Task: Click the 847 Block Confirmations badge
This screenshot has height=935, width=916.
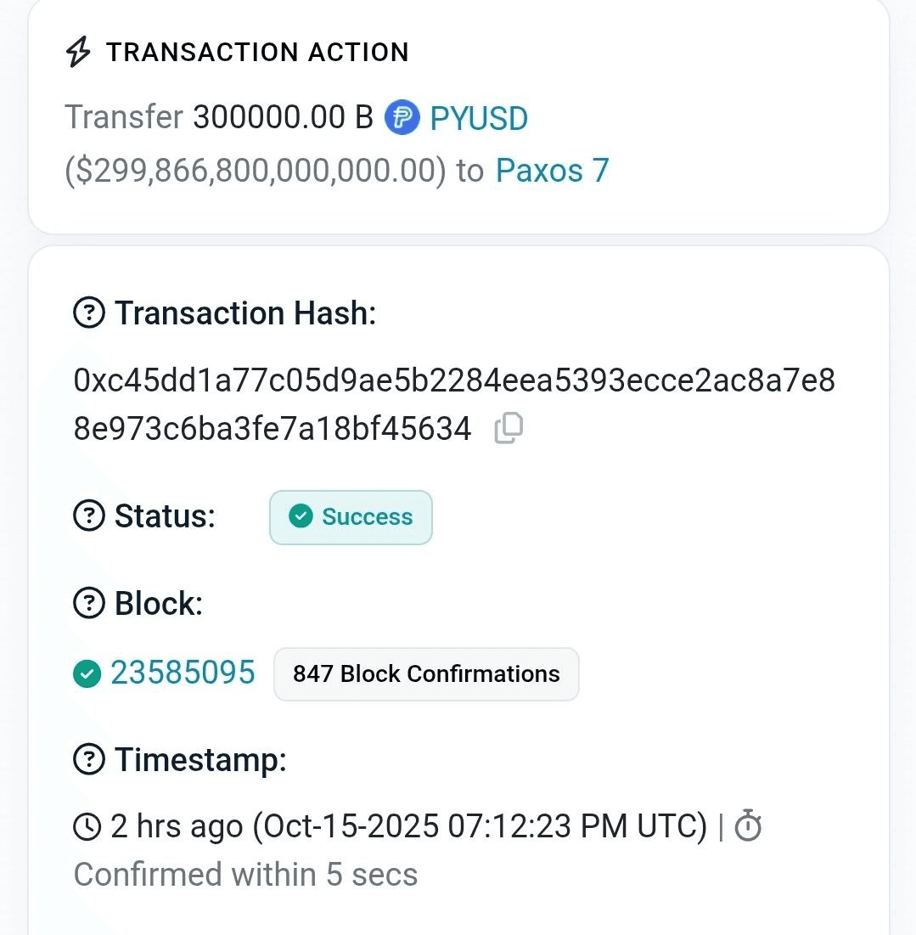Action: (x=426, y=674)
